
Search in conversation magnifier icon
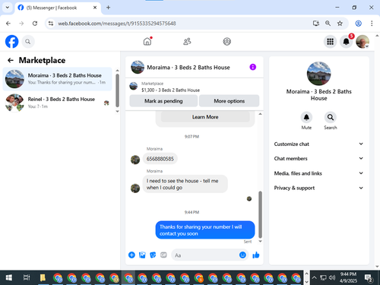(x=331, y=117)
